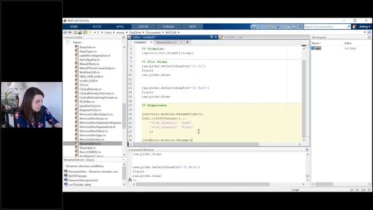This screenshot has height=210, width=373.
Task: Click the Search Documentation magnifier icon
Action: (349, 27)
